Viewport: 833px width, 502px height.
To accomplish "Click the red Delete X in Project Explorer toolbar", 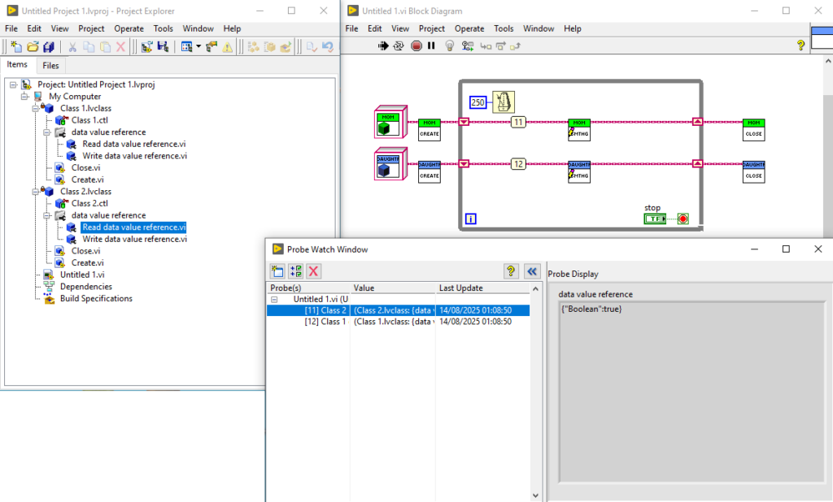I will click(120, 46).
